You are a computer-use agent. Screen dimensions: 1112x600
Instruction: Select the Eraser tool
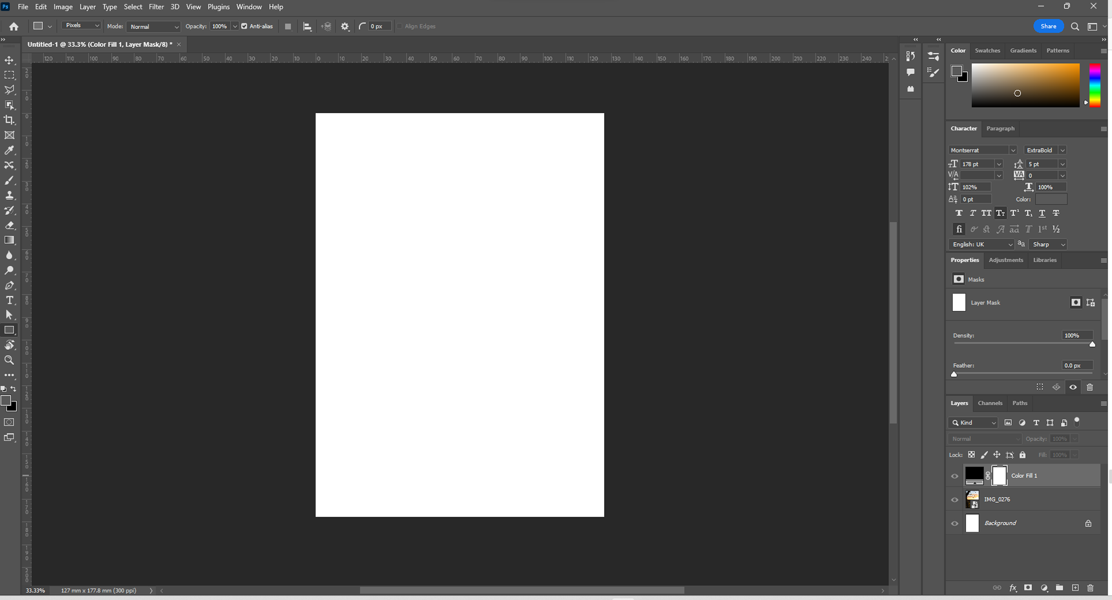[9, 225]
